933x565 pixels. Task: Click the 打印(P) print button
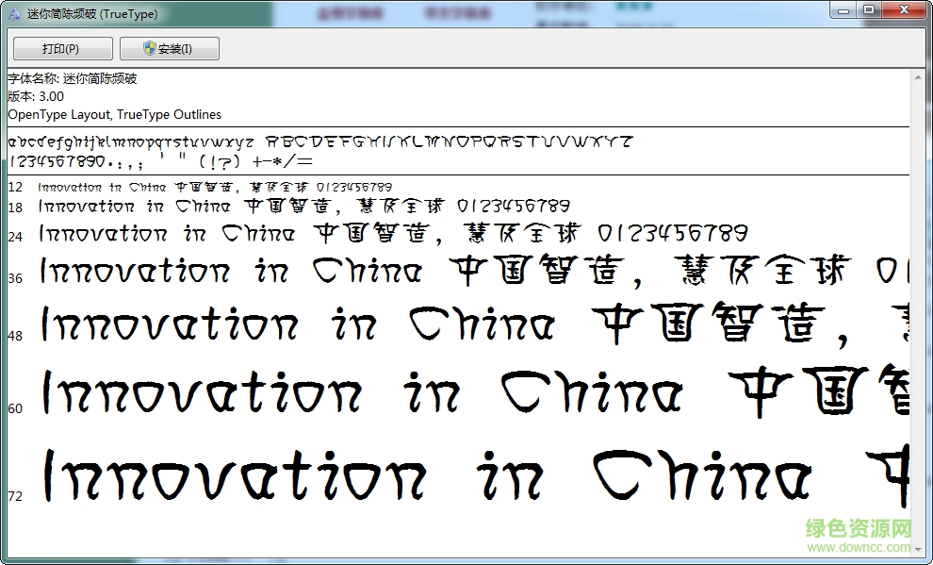click(62, 49)
